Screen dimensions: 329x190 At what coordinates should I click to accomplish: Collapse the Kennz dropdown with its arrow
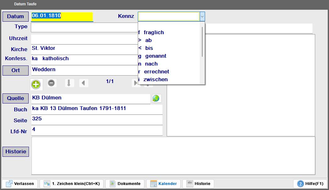202,16
